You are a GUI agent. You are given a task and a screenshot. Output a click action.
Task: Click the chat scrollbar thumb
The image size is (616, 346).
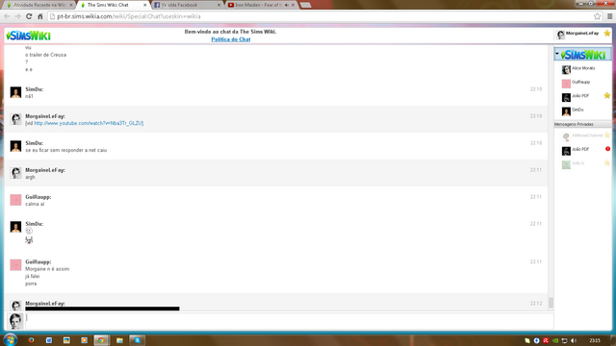click(551, 302)
